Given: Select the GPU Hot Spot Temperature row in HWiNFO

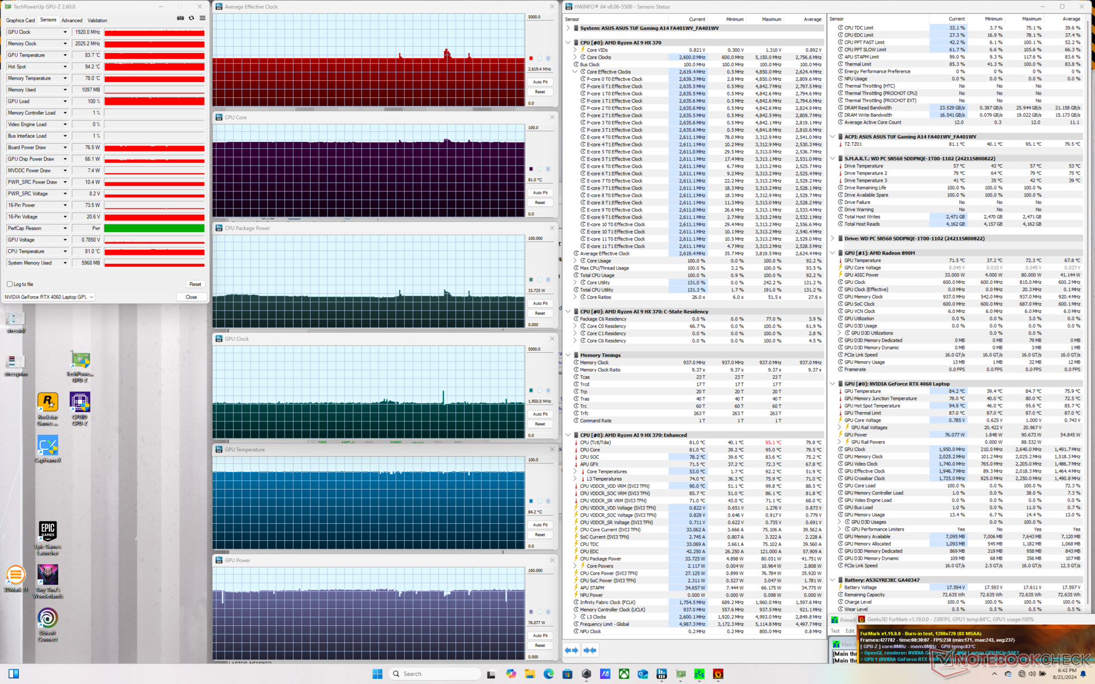Looking at the screenshot, I should point(960,406).
